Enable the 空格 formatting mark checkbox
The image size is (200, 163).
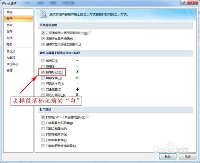point(43,66)
